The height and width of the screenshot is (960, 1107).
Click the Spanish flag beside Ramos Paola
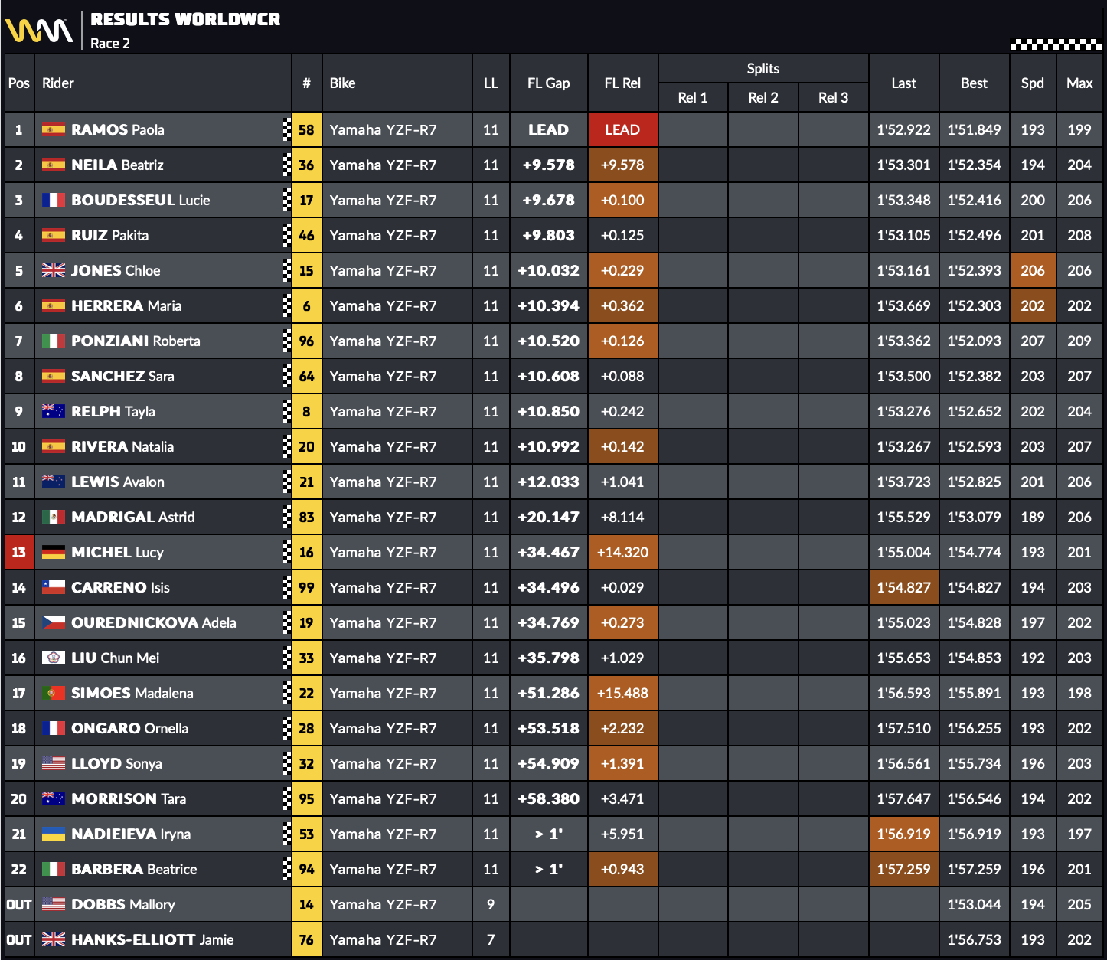pyautogui.click(x=53, y=129)
